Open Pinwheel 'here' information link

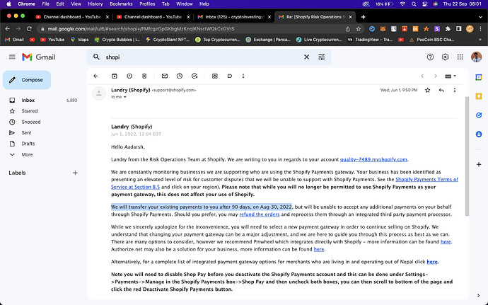point(446,242)
